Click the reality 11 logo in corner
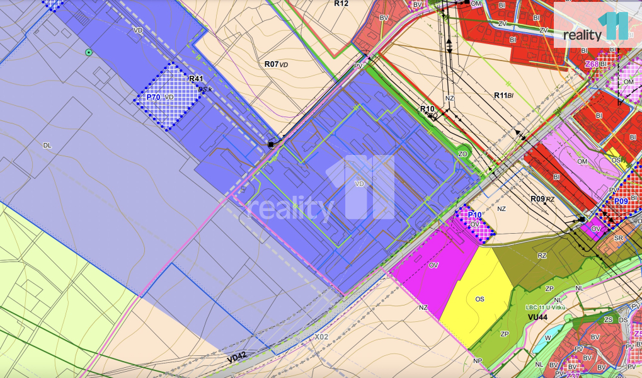This screenshot has width=642, height=378. point(595,26)
